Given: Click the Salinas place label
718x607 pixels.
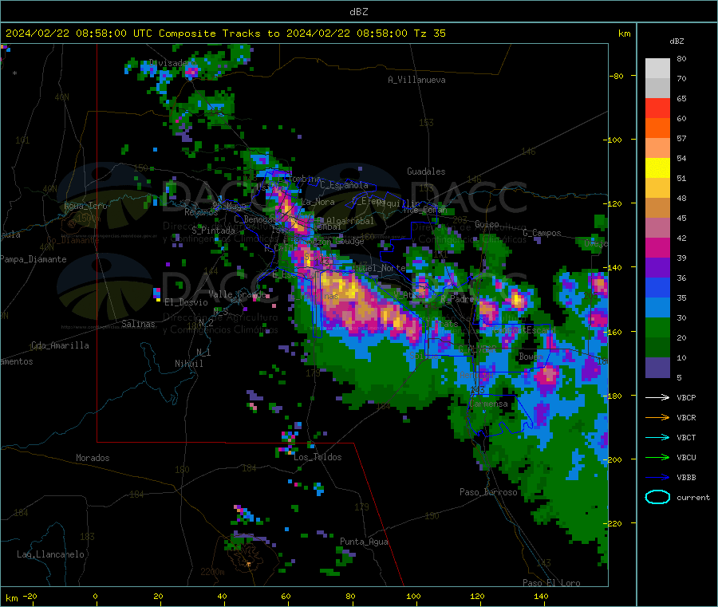Looking at the screenshot, I should click(138, 324).
